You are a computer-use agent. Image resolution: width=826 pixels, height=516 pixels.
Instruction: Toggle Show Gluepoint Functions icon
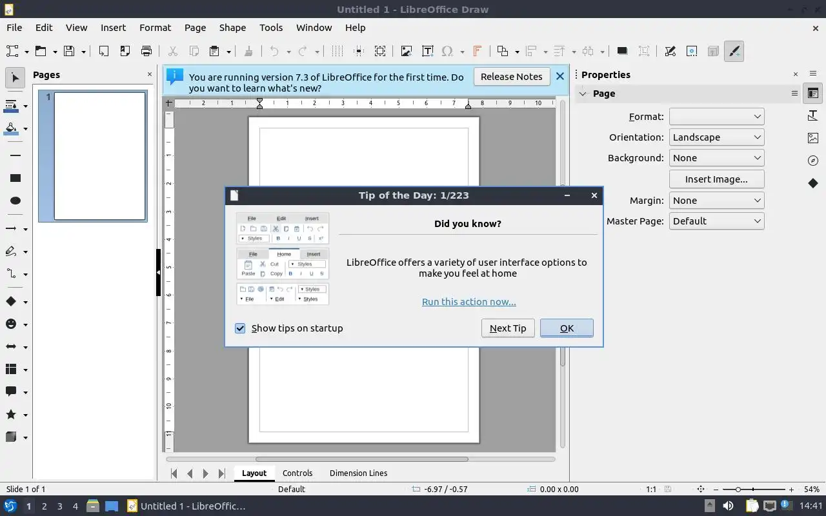point(692,51)
